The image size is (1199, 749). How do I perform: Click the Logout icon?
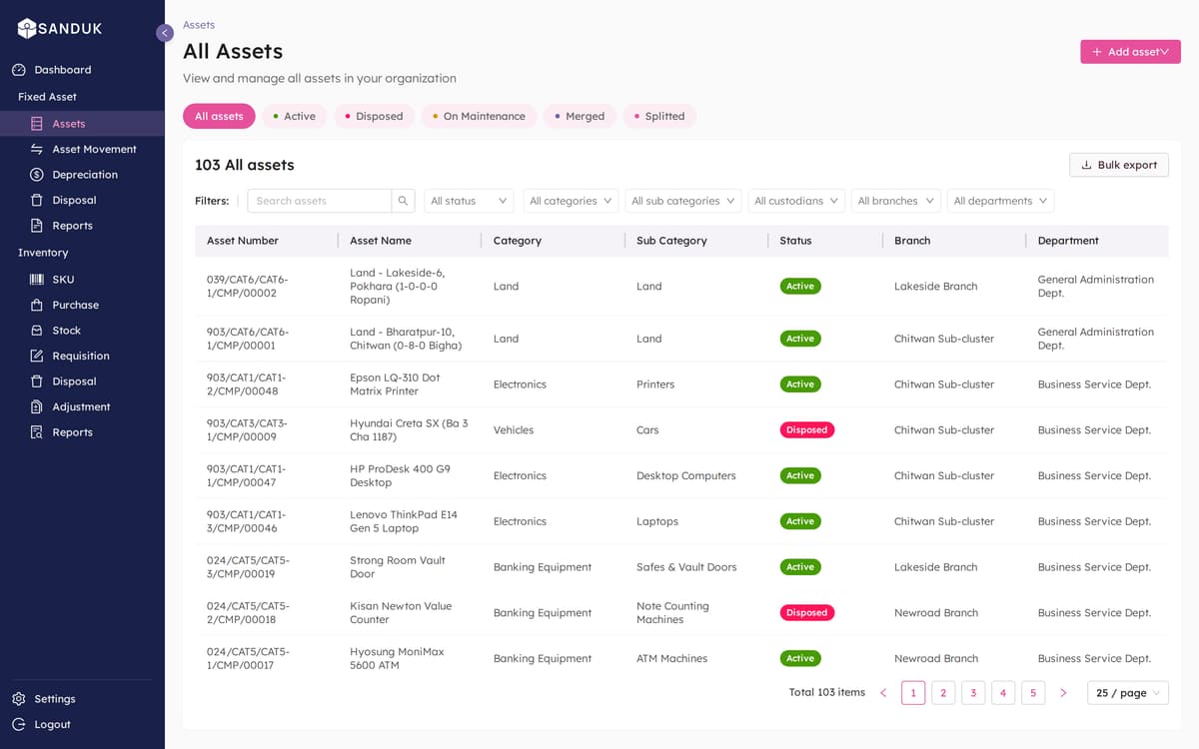point(19,724)
